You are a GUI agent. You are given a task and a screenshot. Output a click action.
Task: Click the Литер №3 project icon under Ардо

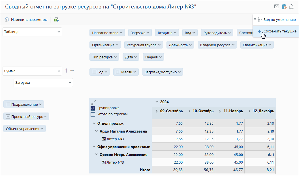coord(104,139)
